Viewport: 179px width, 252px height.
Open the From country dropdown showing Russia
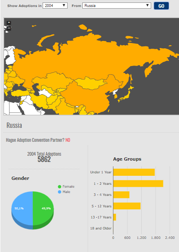pos(117,6)
